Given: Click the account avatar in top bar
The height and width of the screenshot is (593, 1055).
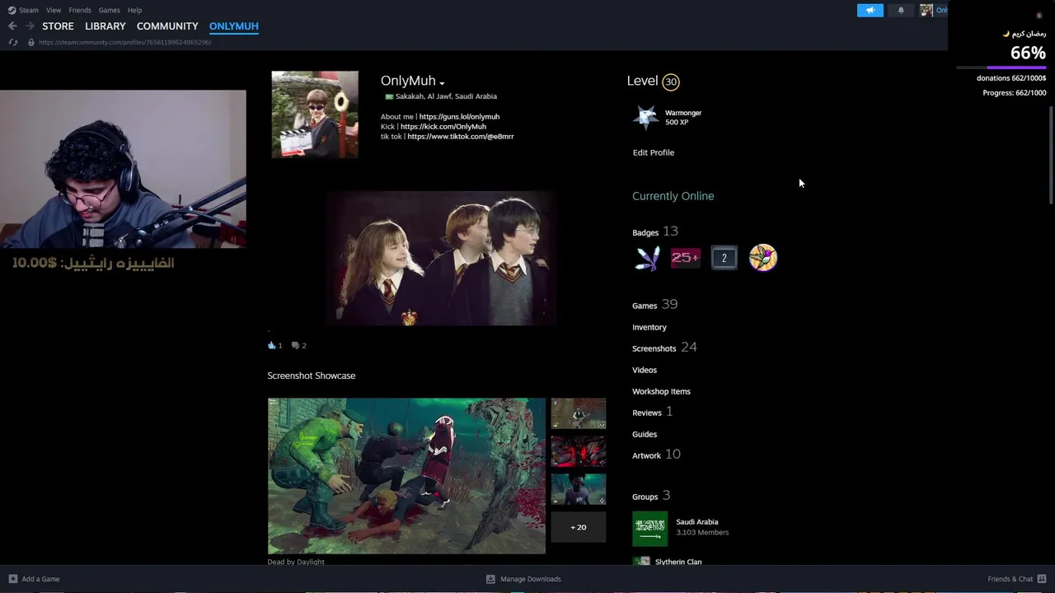Looking at the screenshot, I should coord(926,10).
